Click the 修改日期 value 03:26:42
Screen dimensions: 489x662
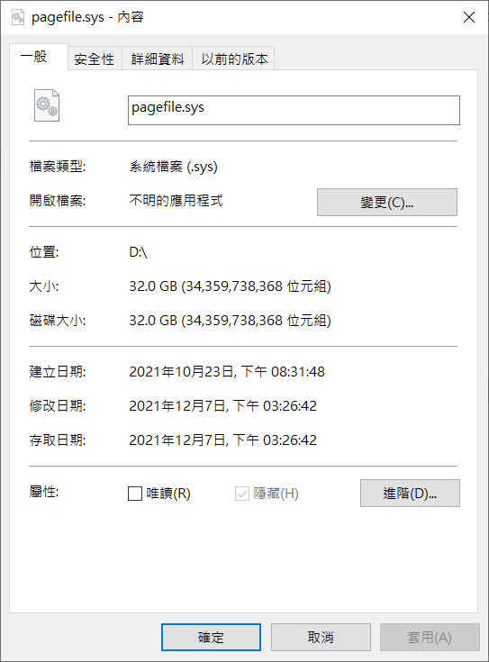[x=222, y=405]
